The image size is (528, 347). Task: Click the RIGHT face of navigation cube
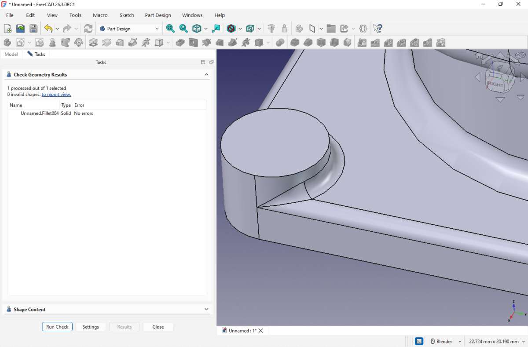pos(495,84)
